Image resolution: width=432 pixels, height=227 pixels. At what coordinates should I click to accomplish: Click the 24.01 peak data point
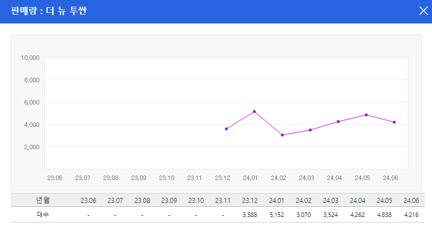(254, 111)
